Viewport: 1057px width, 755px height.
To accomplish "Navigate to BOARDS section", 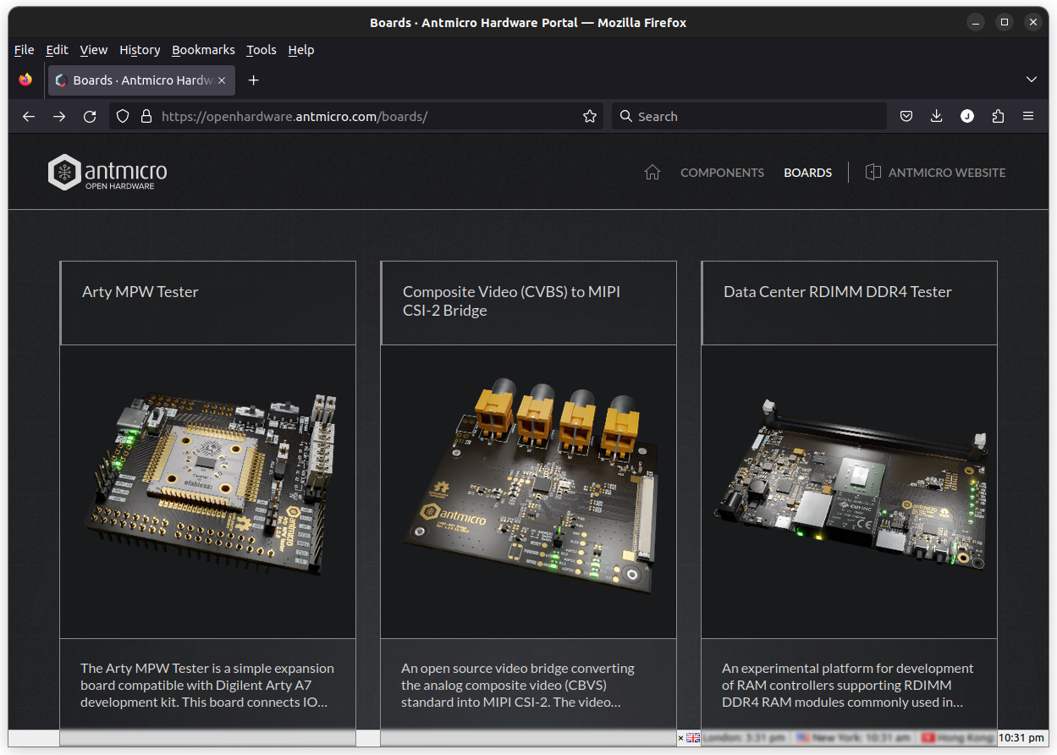I will pyautogui.click(x=807, y=173).
